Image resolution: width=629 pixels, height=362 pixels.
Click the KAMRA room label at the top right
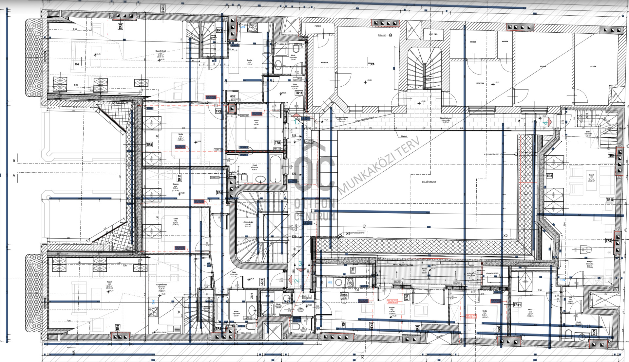505,42
